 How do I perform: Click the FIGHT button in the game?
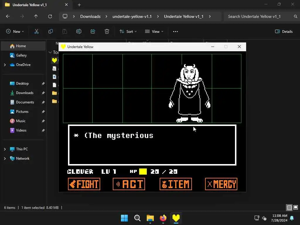(84, 184)
